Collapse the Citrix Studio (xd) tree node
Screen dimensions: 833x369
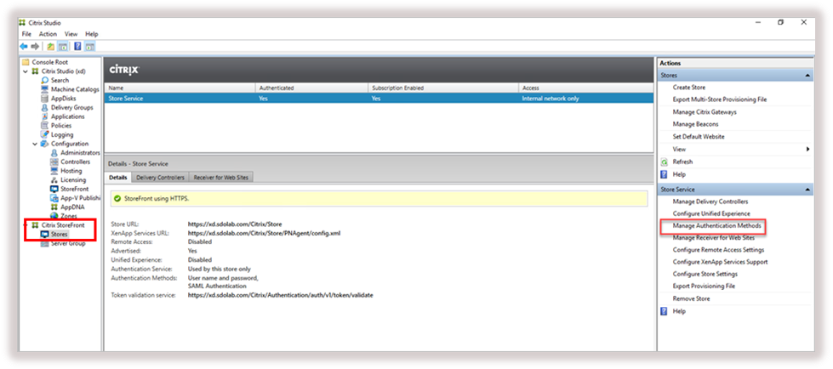click(x=26, y=71)
